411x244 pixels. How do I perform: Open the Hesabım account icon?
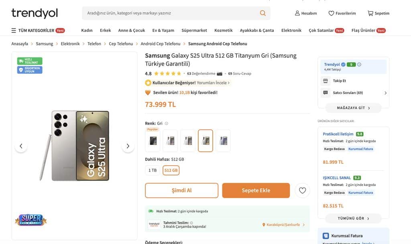click(x=297, y=13)
